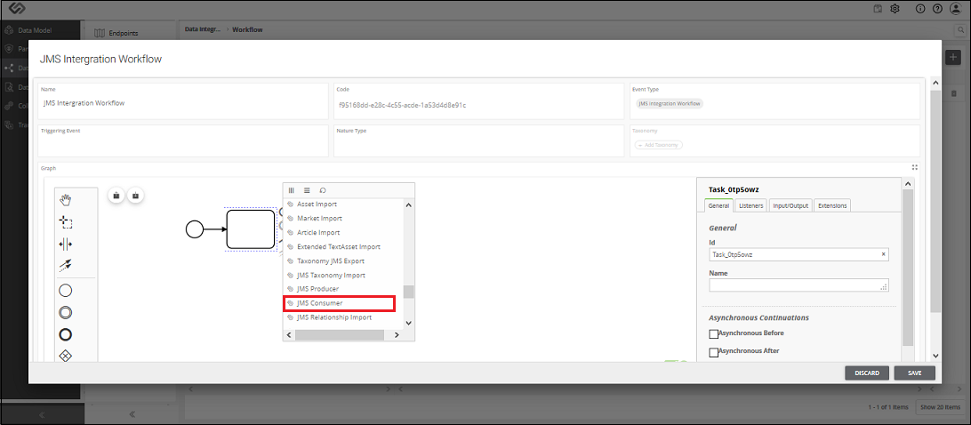Image resolution: width=971 pixels, height=425 pixels.
Task: Click popup list scroll down arrow
Action: pyautogui.click(x=408, y=323)
